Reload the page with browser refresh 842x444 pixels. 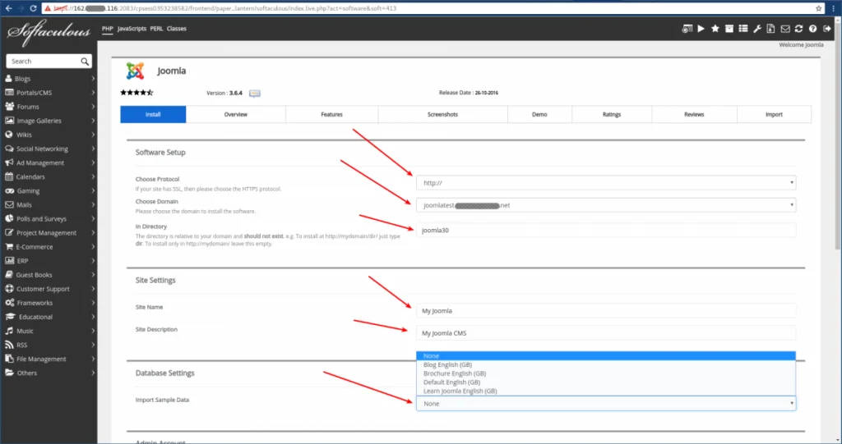[x=33, y=8]
